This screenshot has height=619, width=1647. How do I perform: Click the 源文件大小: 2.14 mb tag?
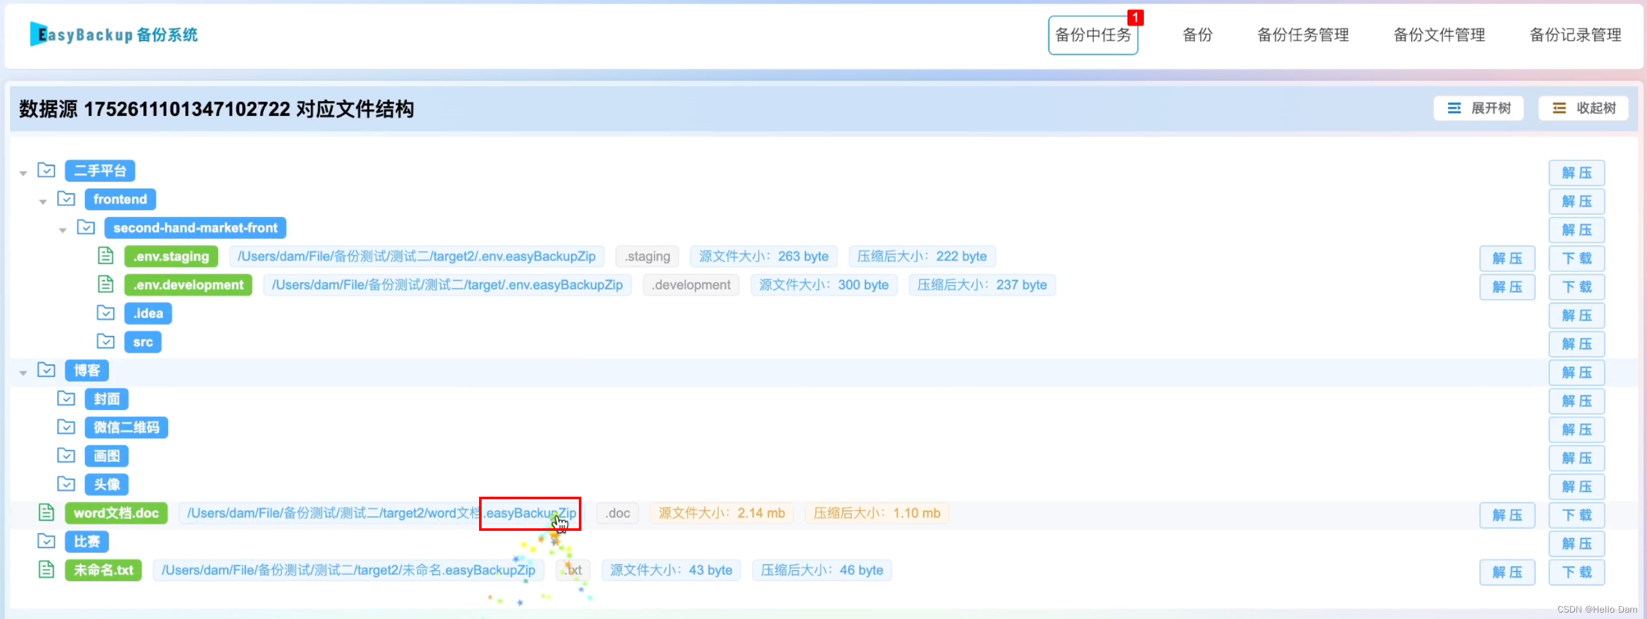click(722, 513)
